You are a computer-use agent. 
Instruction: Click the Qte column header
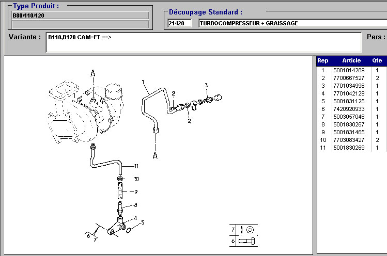coord(377,60)
